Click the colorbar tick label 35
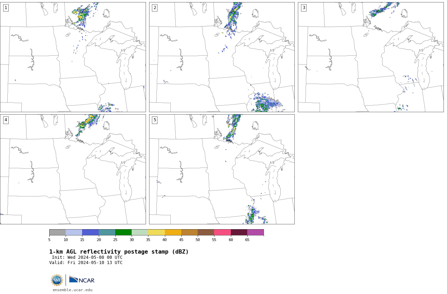The height and width of the screenshot is (294, 447). 148,240
